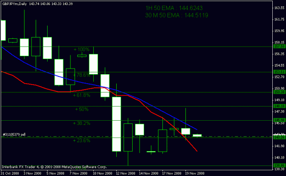The image size is (286, 176).
Task: Select the 30 M 50 EMA : 144.5119 label
Action: pyautogui.click(x=177, y=15)
